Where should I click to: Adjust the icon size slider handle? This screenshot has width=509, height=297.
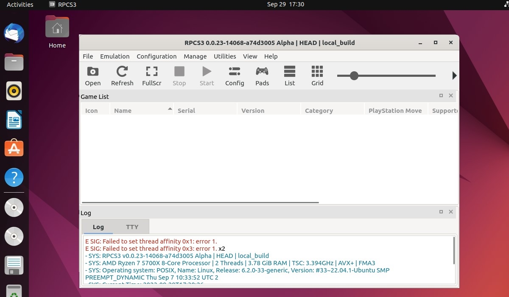point(354,76)
